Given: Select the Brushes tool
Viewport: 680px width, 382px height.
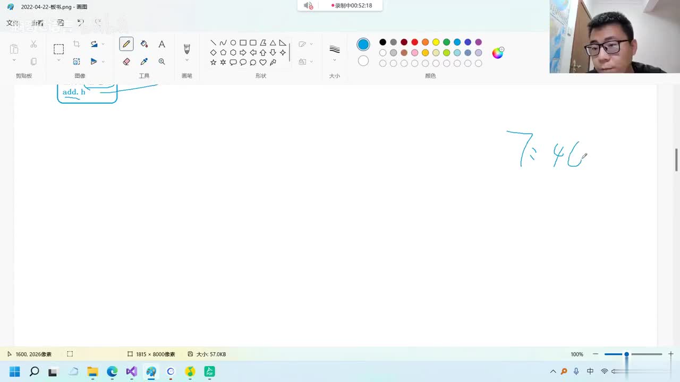Looking at the screenshot, I should tap(186, 49).
